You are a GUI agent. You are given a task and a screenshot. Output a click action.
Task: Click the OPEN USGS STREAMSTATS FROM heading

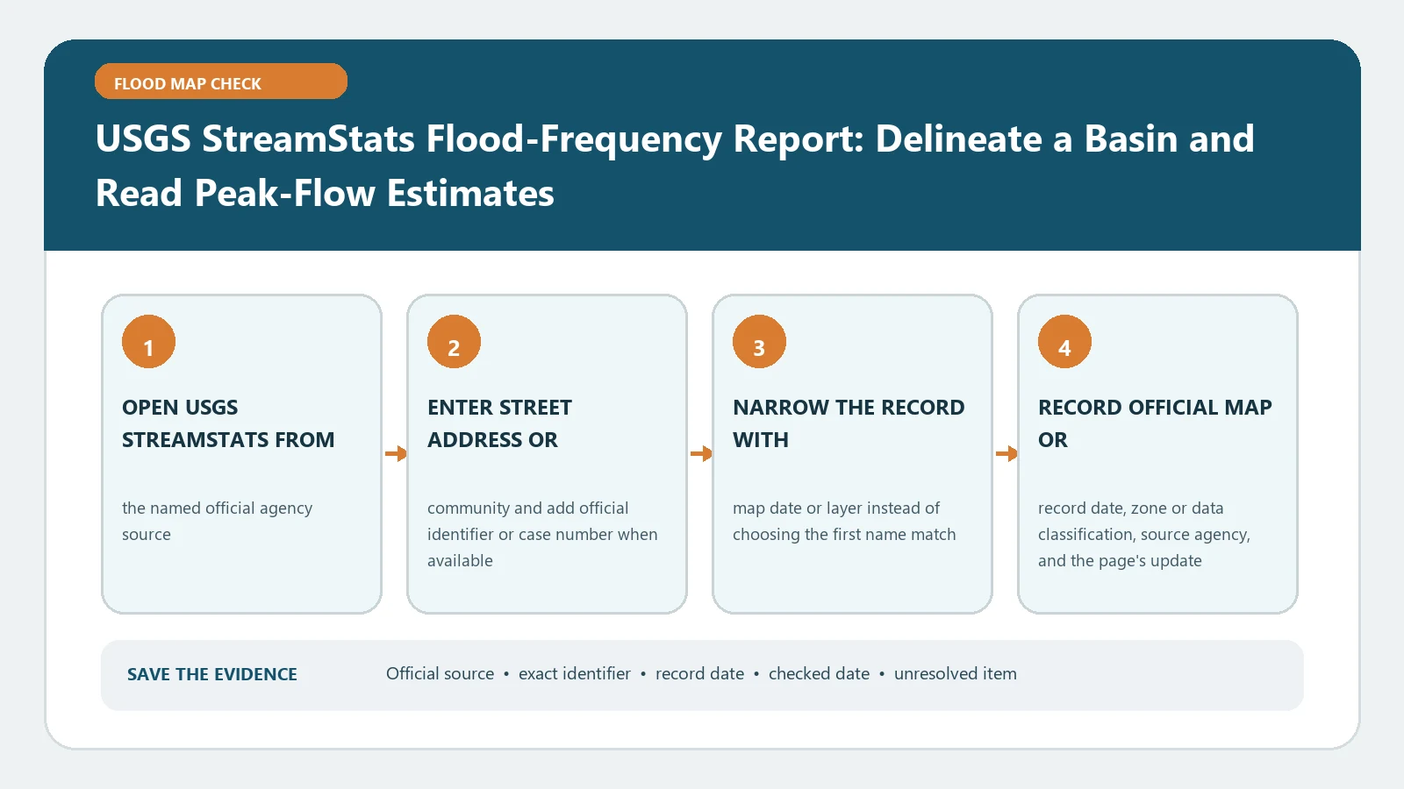pos(228,423)
